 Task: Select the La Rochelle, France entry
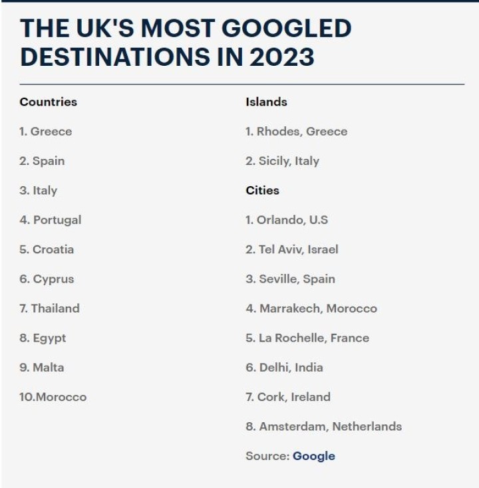pyautogui.click(x=307, y=338)
